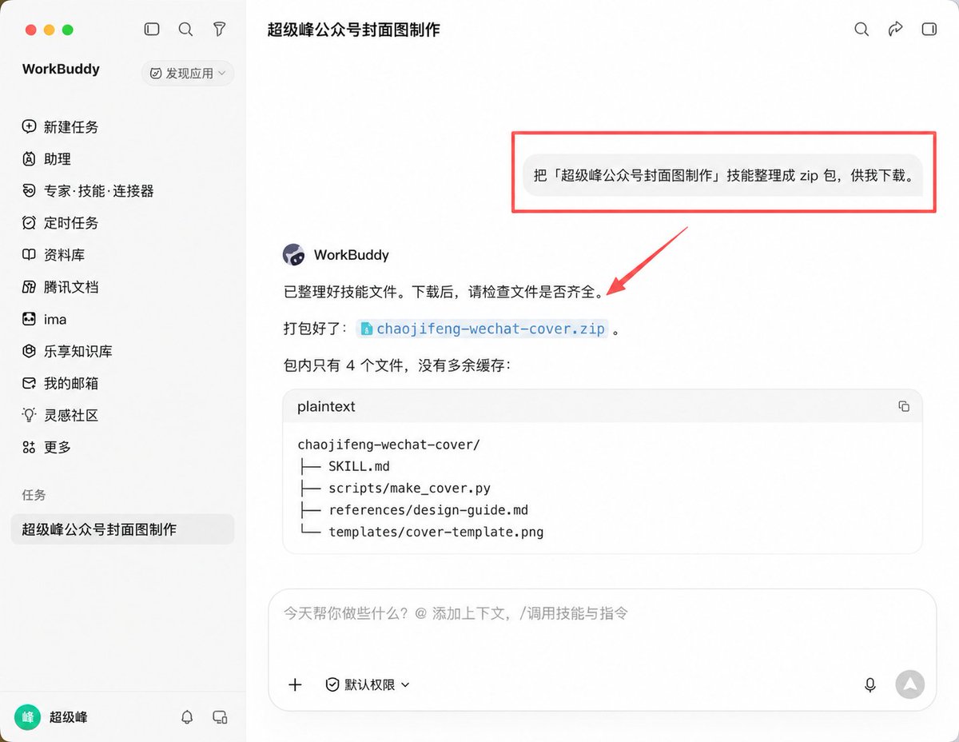Open 专家·技能·连接器 in the sidebar
Viewport: 959px width, 742px height.
88,191
